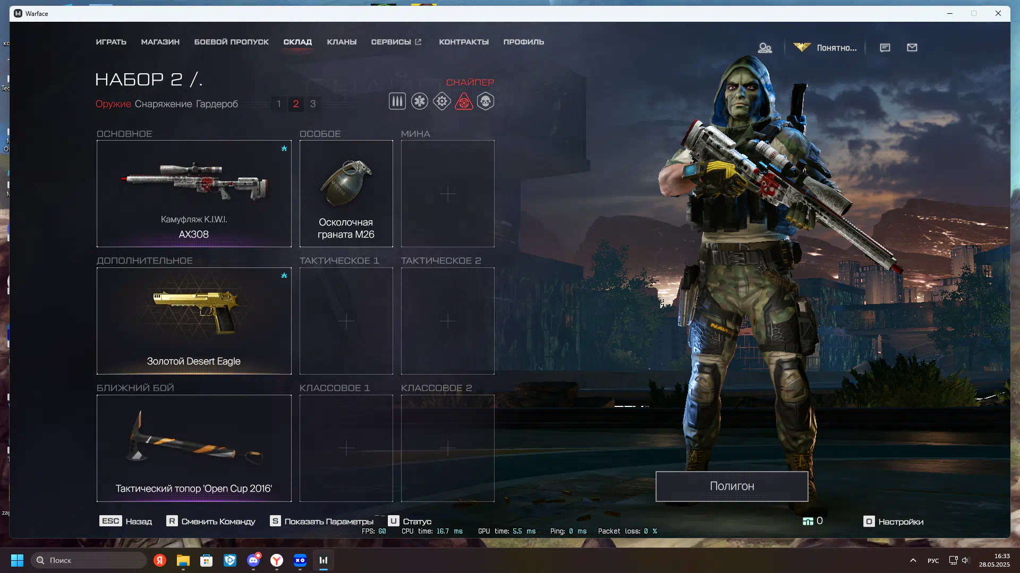Click ESC Назад button
Screen dimensions: 1020x573
pos(126,522)
